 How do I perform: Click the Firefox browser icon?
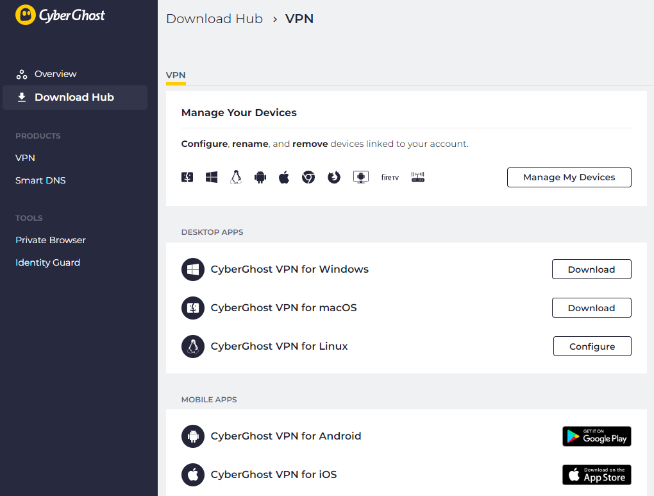point(334,177)
